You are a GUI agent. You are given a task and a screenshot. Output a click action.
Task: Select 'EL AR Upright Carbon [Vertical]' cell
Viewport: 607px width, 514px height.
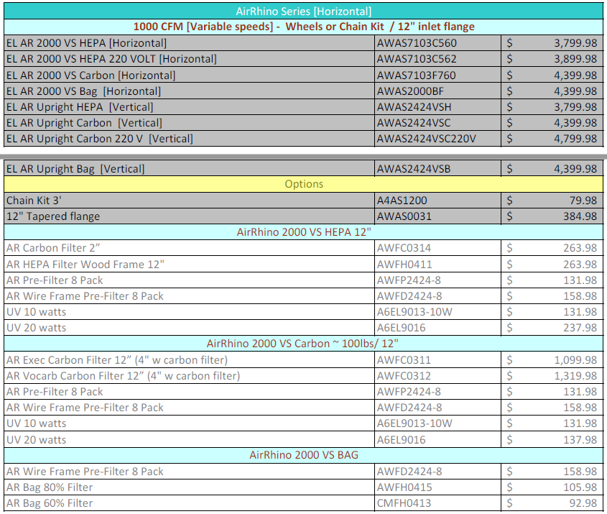[x=189, y=123]
